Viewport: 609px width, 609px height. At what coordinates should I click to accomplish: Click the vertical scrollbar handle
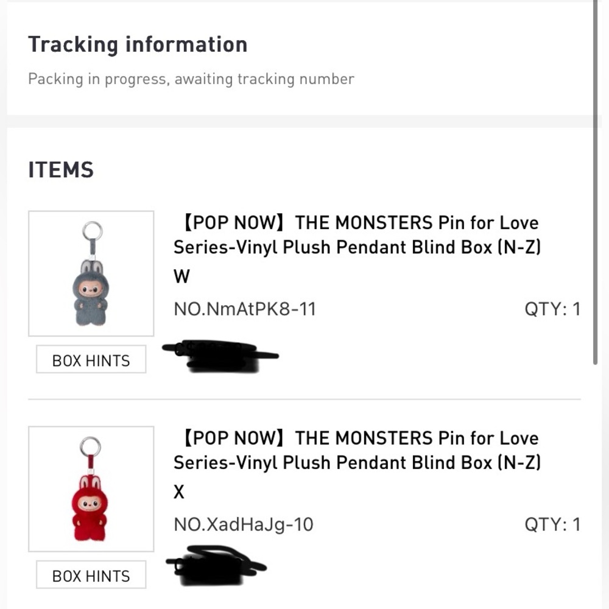595,182
